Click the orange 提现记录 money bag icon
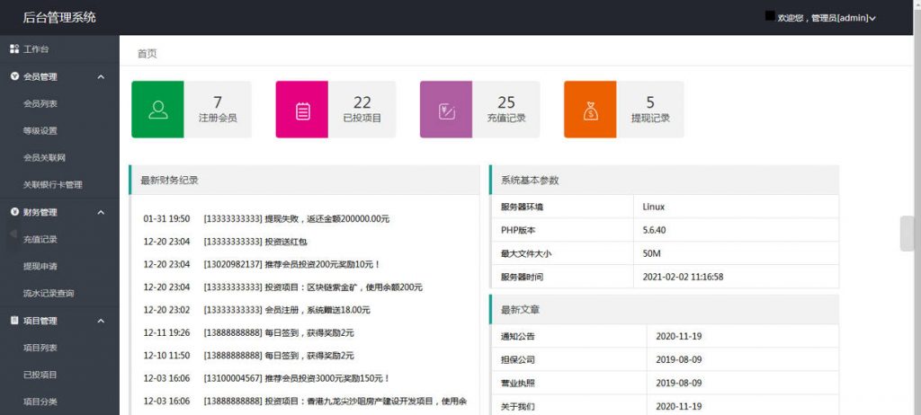Viewport: 921px width, 415px height. (590, 110)
